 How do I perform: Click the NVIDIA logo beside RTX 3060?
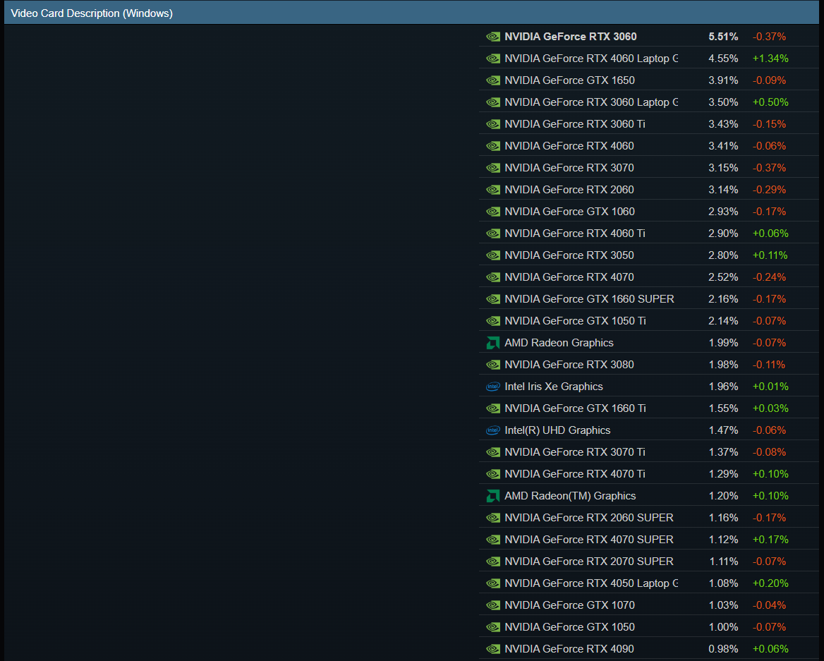(x=493, y=37)
